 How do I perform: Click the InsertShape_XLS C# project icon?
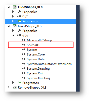click(15, 26)
